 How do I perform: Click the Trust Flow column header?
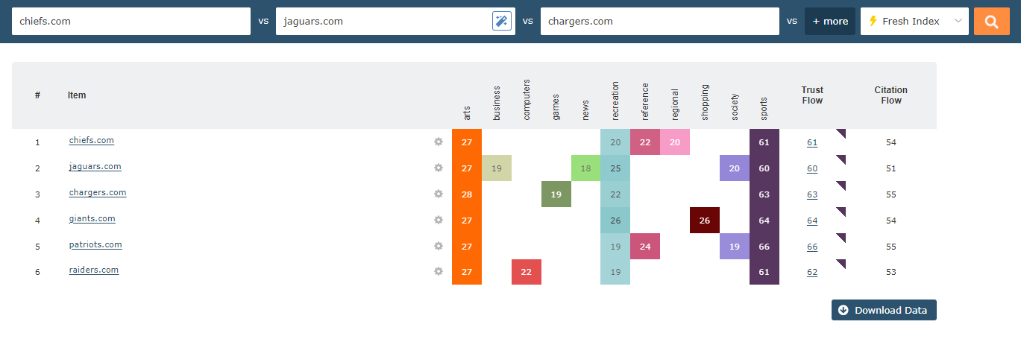pos(812,95)
